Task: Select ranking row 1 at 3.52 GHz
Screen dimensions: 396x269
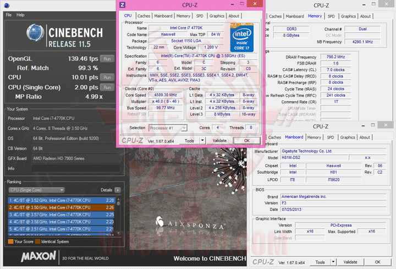Action: point(62,200)
